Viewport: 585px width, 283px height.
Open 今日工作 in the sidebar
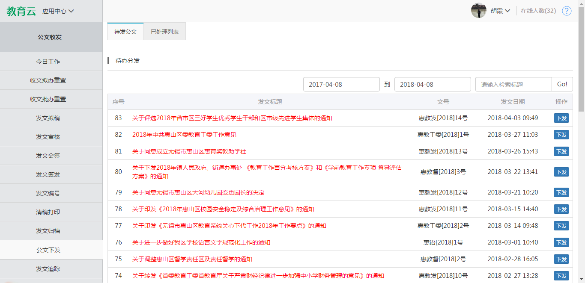click(x=48, y=62)
